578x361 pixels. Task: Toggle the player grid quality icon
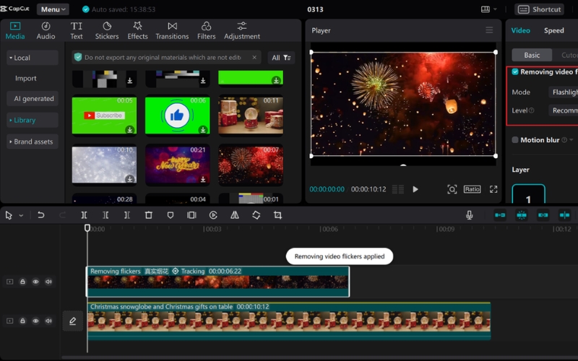398,189
